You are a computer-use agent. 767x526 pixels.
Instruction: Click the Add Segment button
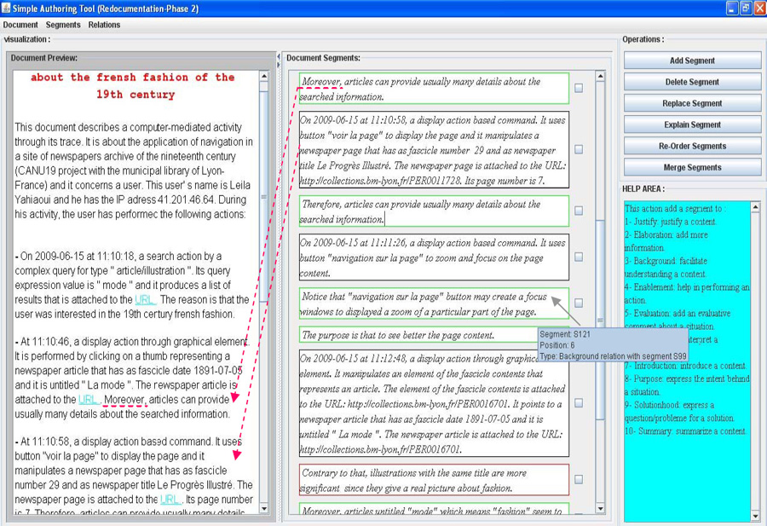pyautogui.click(x=692, y=61)
